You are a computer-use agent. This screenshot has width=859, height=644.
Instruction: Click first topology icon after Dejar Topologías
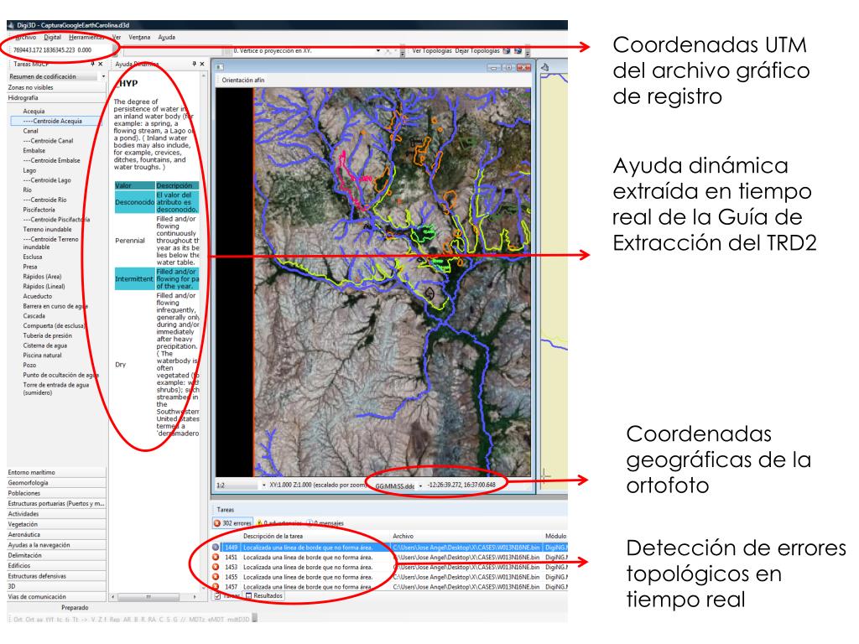(507, 51)
